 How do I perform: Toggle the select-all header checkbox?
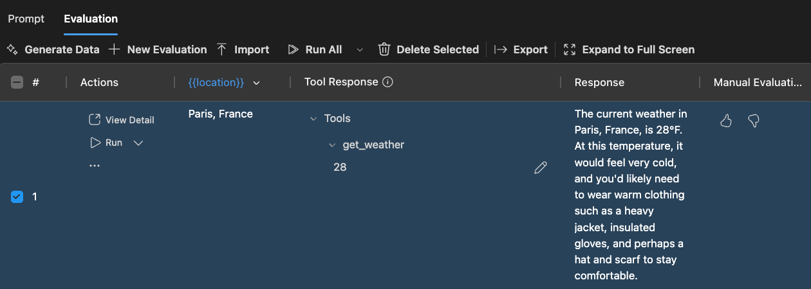[x=17, y=82]
